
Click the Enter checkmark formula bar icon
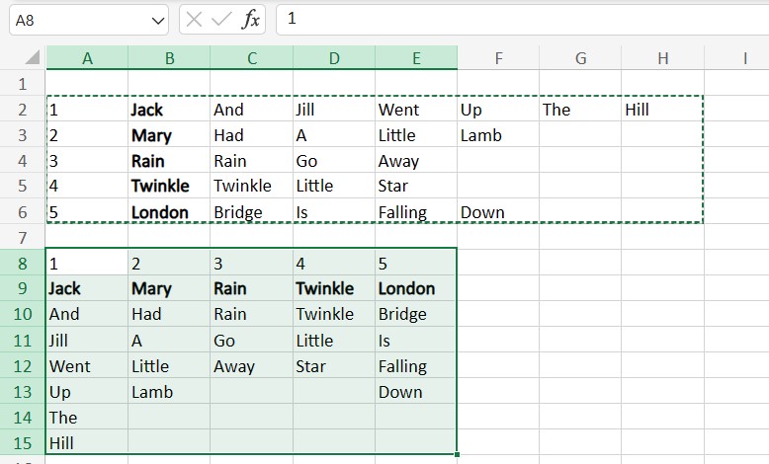pyautogui.click(x=221, y=20)
